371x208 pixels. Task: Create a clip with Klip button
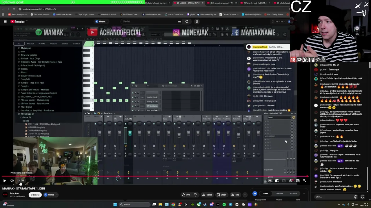(x=235, y=195)
